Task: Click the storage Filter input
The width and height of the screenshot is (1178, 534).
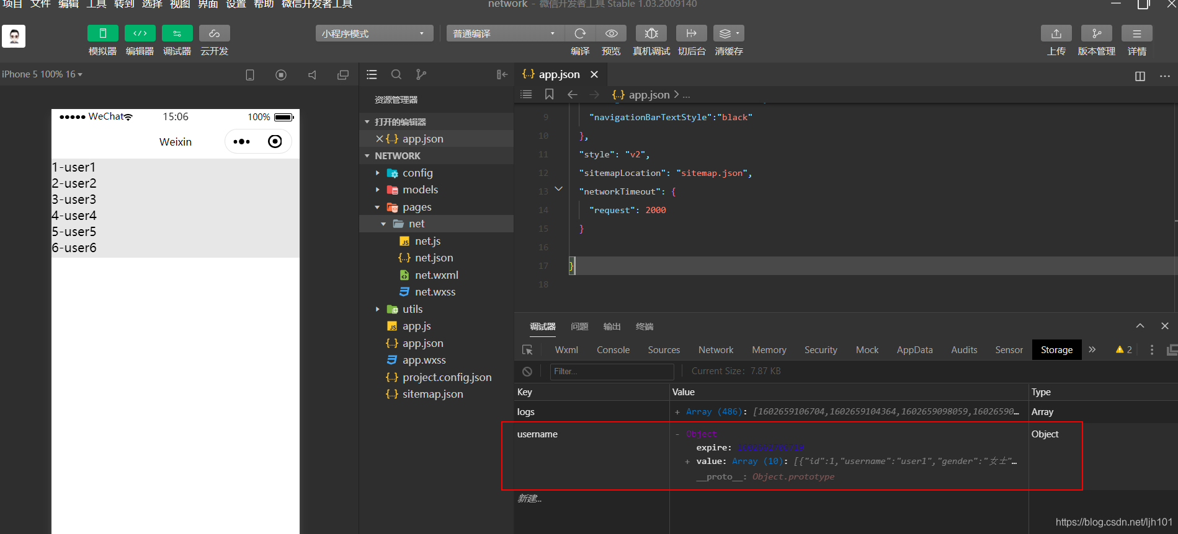Action: tap(612, 371)
